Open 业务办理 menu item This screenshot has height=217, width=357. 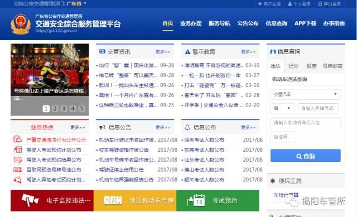click(191, 23)
